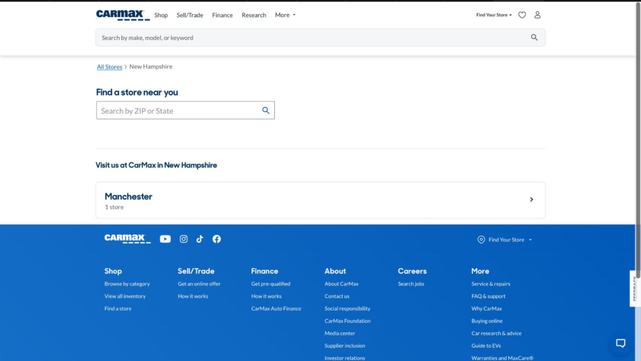Click Get pre-qualified link

coord(270,284)
